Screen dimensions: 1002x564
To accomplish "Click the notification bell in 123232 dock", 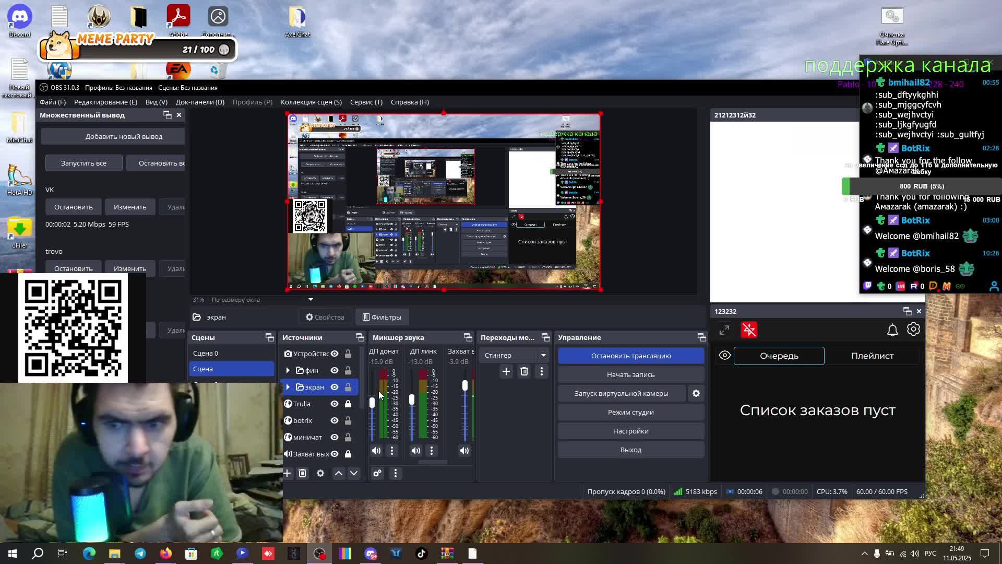I will [x=892, y=330].
